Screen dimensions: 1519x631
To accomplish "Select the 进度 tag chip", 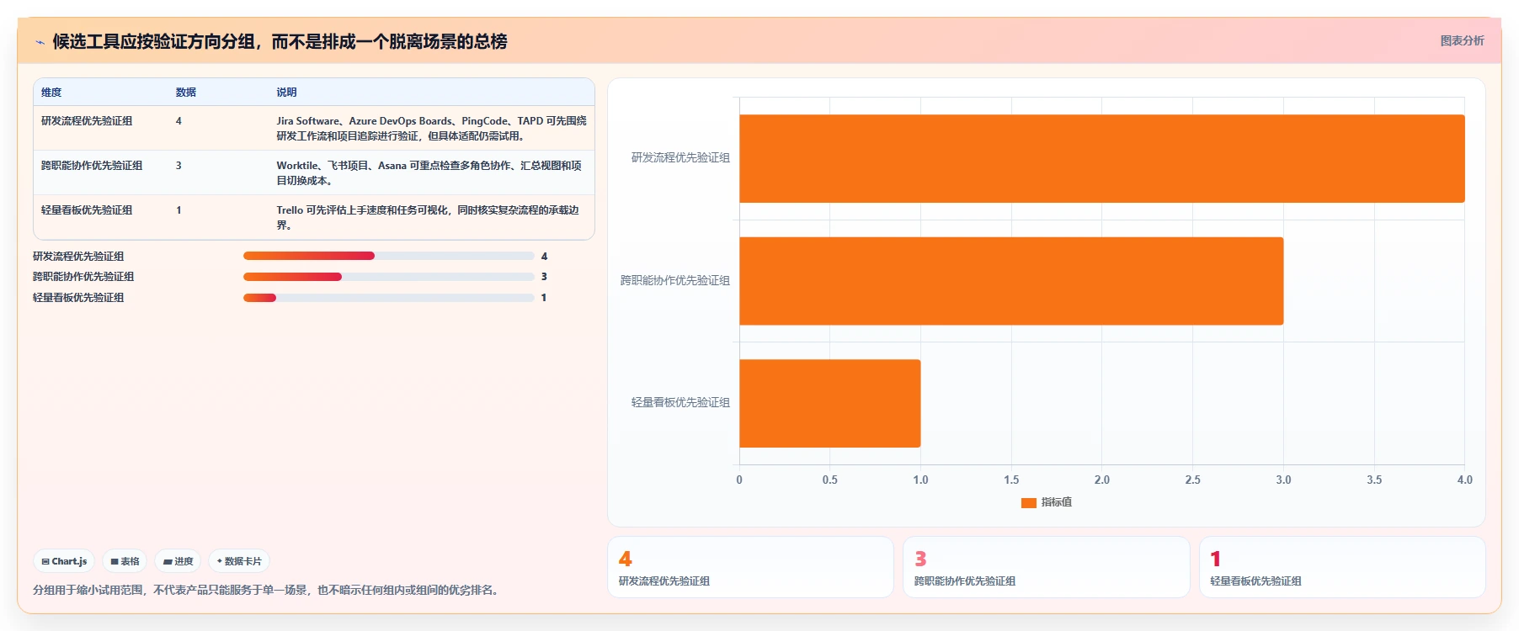I will point(178,561).
